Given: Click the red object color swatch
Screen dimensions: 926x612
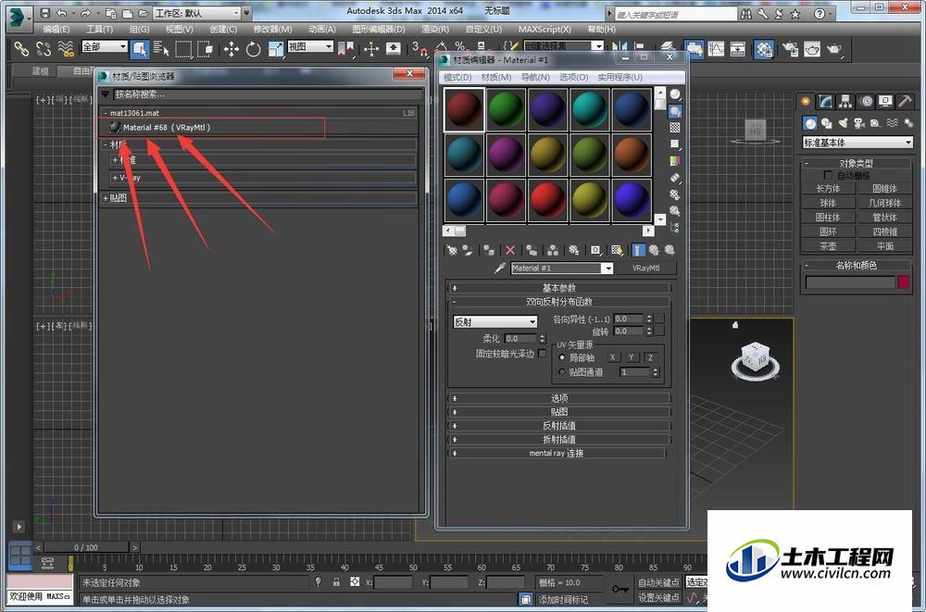Looking at the screenshot, I should (904, 282).
